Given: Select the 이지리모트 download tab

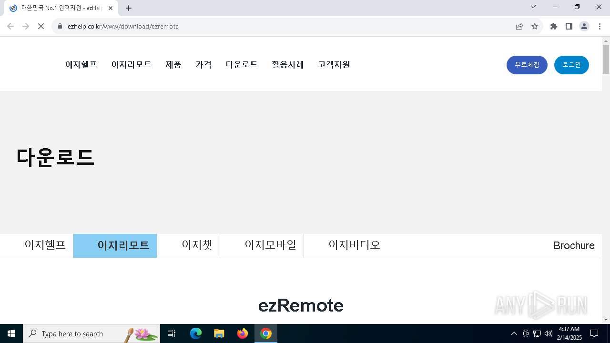Looking at the screenshot, I should pyautogui.click(x=115, y=245).
